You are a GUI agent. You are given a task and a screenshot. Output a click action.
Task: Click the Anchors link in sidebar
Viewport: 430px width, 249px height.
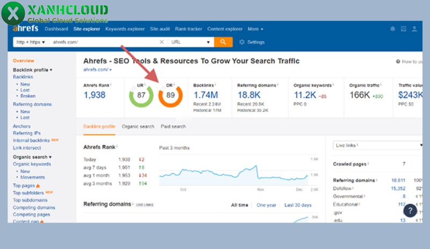21,126
